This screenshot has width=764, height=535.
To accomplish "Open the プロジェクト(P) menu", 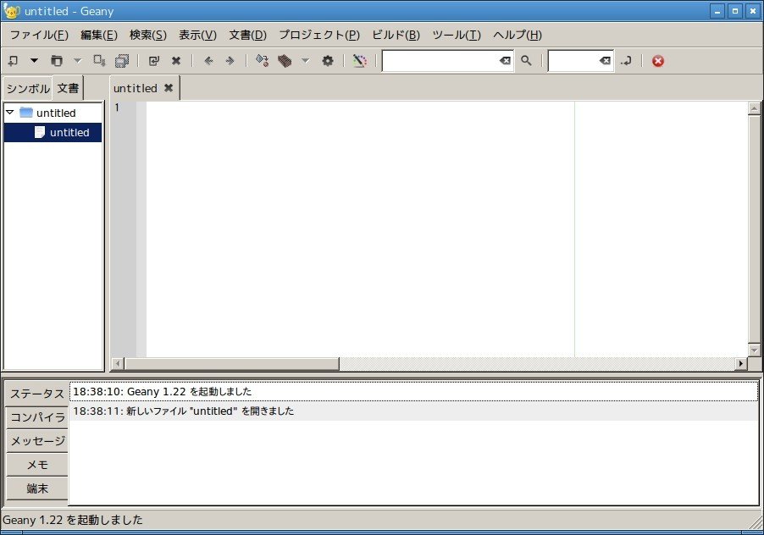I will tap(319, 35).
